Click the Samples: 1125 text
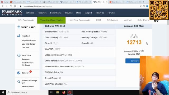This screenshot has height=95, width=169. coord(134,54)
